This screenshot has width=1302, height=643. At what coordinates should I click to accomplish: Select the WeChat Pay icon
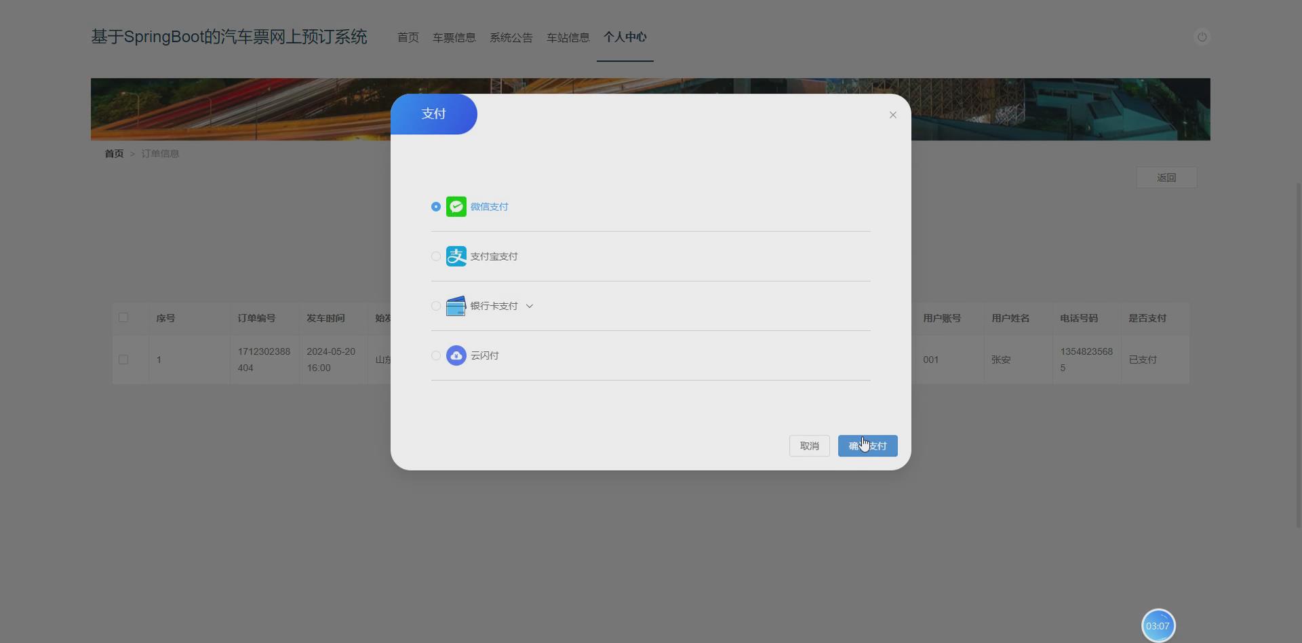tap(456, 206)
